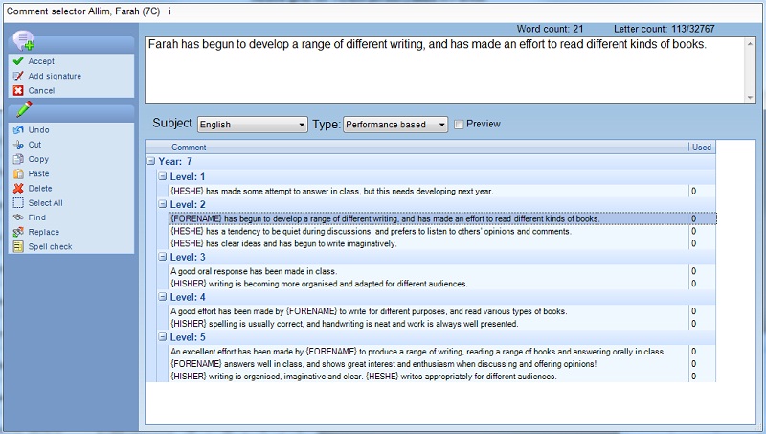The height and width of the screenshot is (434, 766).
Task: Click the 'i' info mark in title bar
Action: [x=169, y=11]
